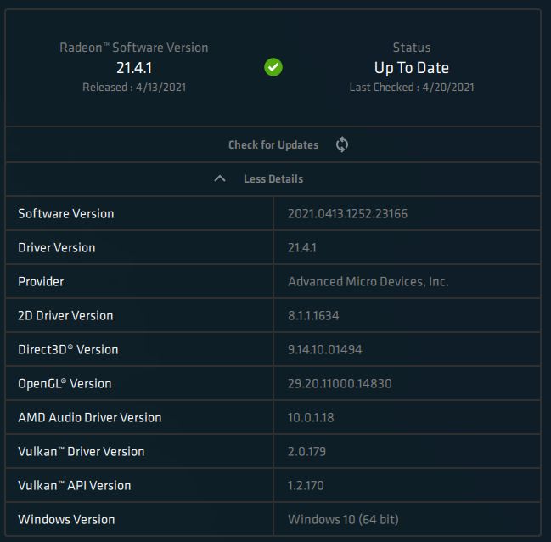Select the value 10.0.1.18
The width and height of the screenshot is (551, 542).
tap(311, 417)
